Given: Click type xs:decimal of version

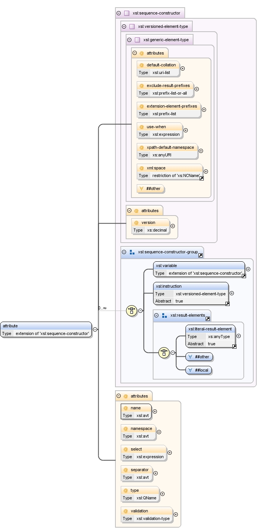Looking at the screenshot, I should pos(157,230).
